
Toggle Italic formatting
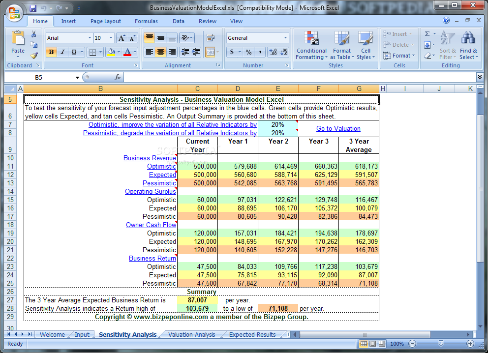[x=62, y=52]
